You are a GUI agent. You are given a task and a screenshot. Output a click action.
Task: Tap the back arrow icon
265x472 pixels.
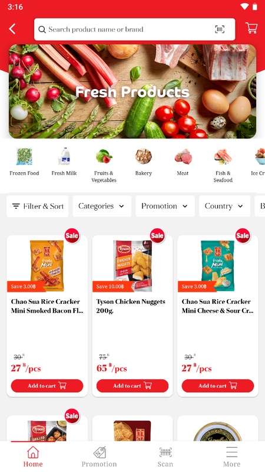point(12,29)
